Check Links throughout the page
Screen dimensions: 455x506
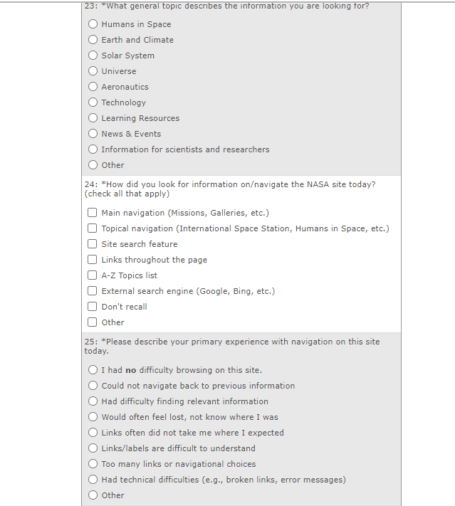pyautogui.click(x=93, y=260)
